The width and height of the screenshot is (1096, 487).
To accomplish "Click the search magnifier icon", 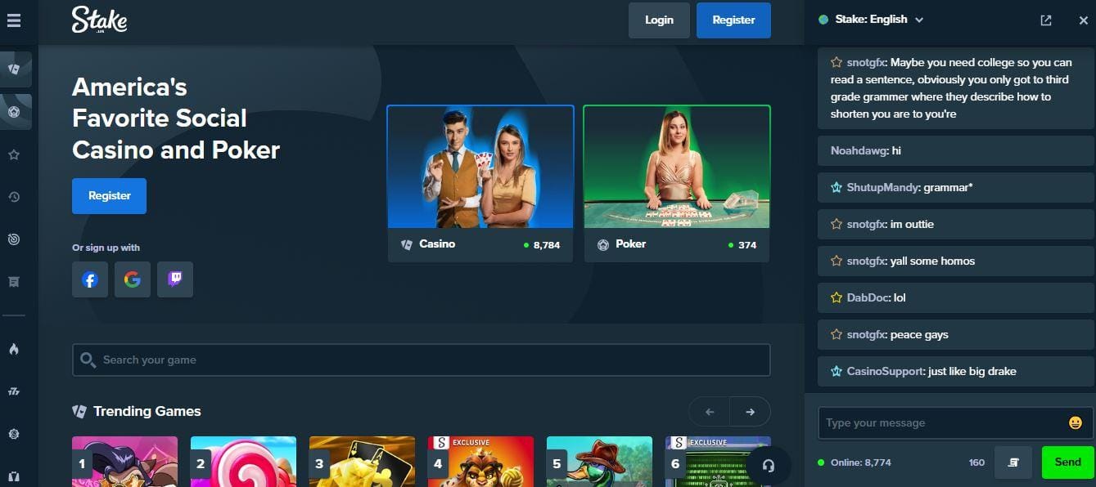I will point(88,360).
